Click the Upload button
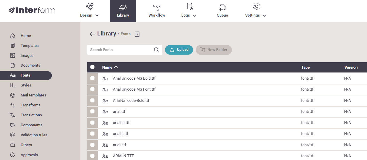Screen dimensions: 367x160 tap(179, 50)
